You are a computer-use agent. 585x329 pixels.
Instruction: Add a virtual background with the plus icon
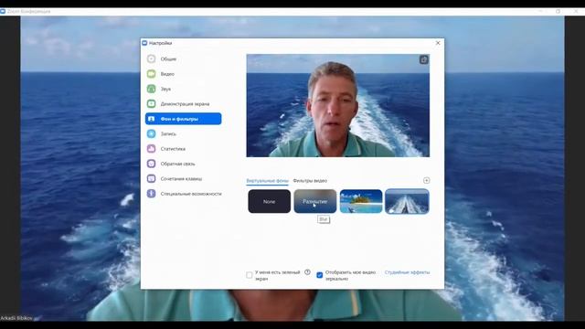pos(427,181)
